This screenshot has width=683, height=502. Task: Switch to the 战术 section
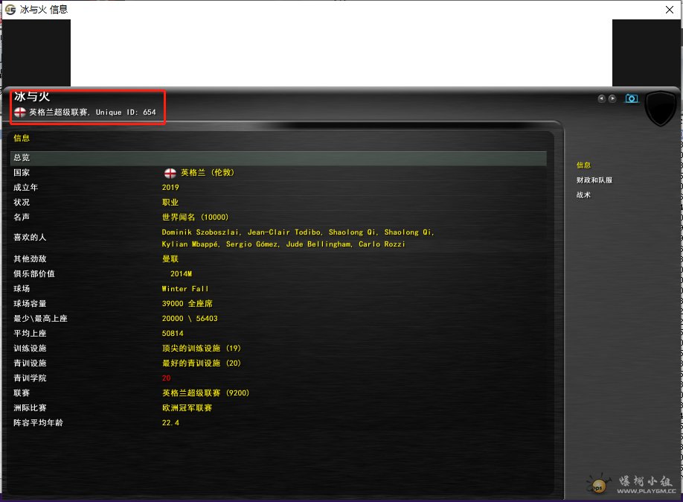pos(583,195)
